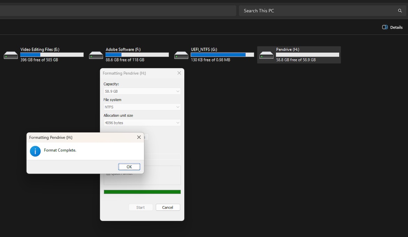The image size is (408, 237).
Task: Click the Search This PC field
Action: click(x=322, y=11)
